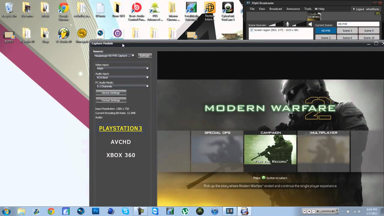Switch to the HD-PVR scene button
384x216 pixels.
(x=326, y=31)
